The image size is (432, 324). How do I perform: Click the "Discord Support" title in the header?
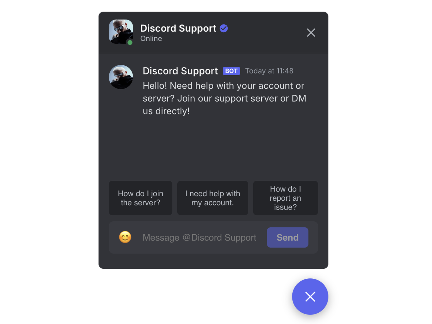178,28
